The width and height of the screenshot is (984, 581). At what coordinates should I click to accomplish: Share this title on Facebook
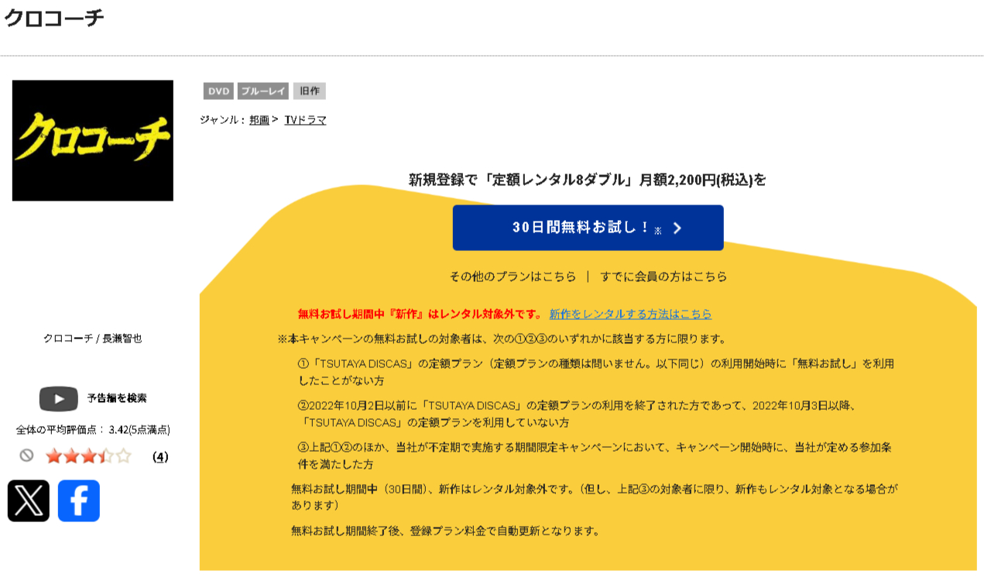[79, 500]
